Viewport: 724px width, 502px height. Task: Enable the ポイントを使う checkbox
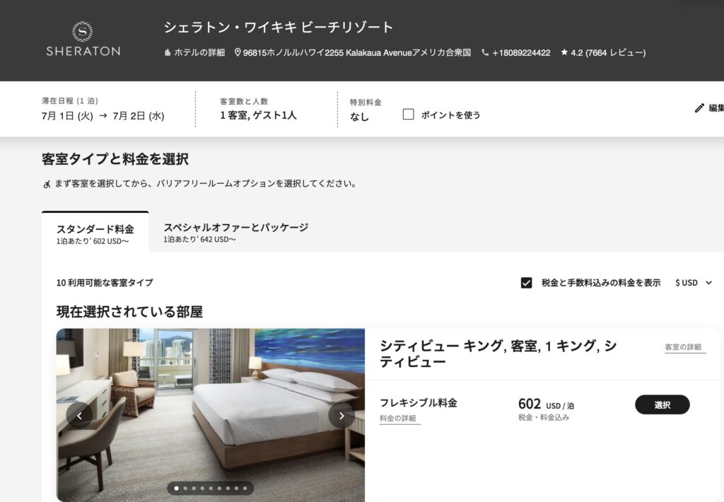[x=408, y=114]
